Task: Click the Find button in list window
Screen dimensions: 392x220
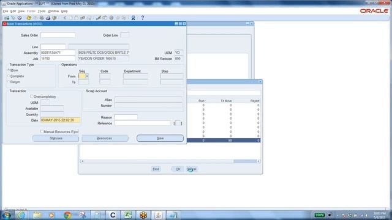Action: [156, 169]
